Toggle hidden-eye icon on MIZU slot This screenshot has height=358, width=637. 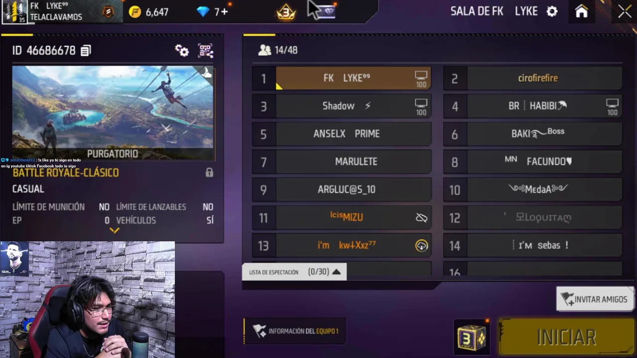coord(422,218)
